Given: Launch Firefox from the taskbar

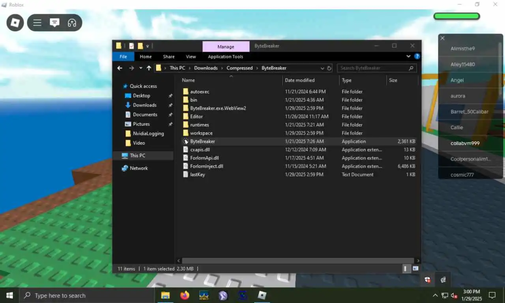Looking at the screenshot, I should [x=185, y=296].
